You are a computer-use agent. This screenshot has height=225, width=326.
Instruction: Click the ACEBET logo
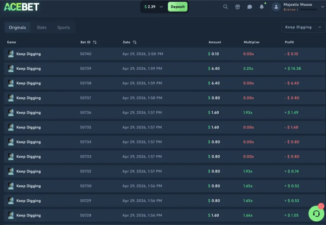coord(22,7)
